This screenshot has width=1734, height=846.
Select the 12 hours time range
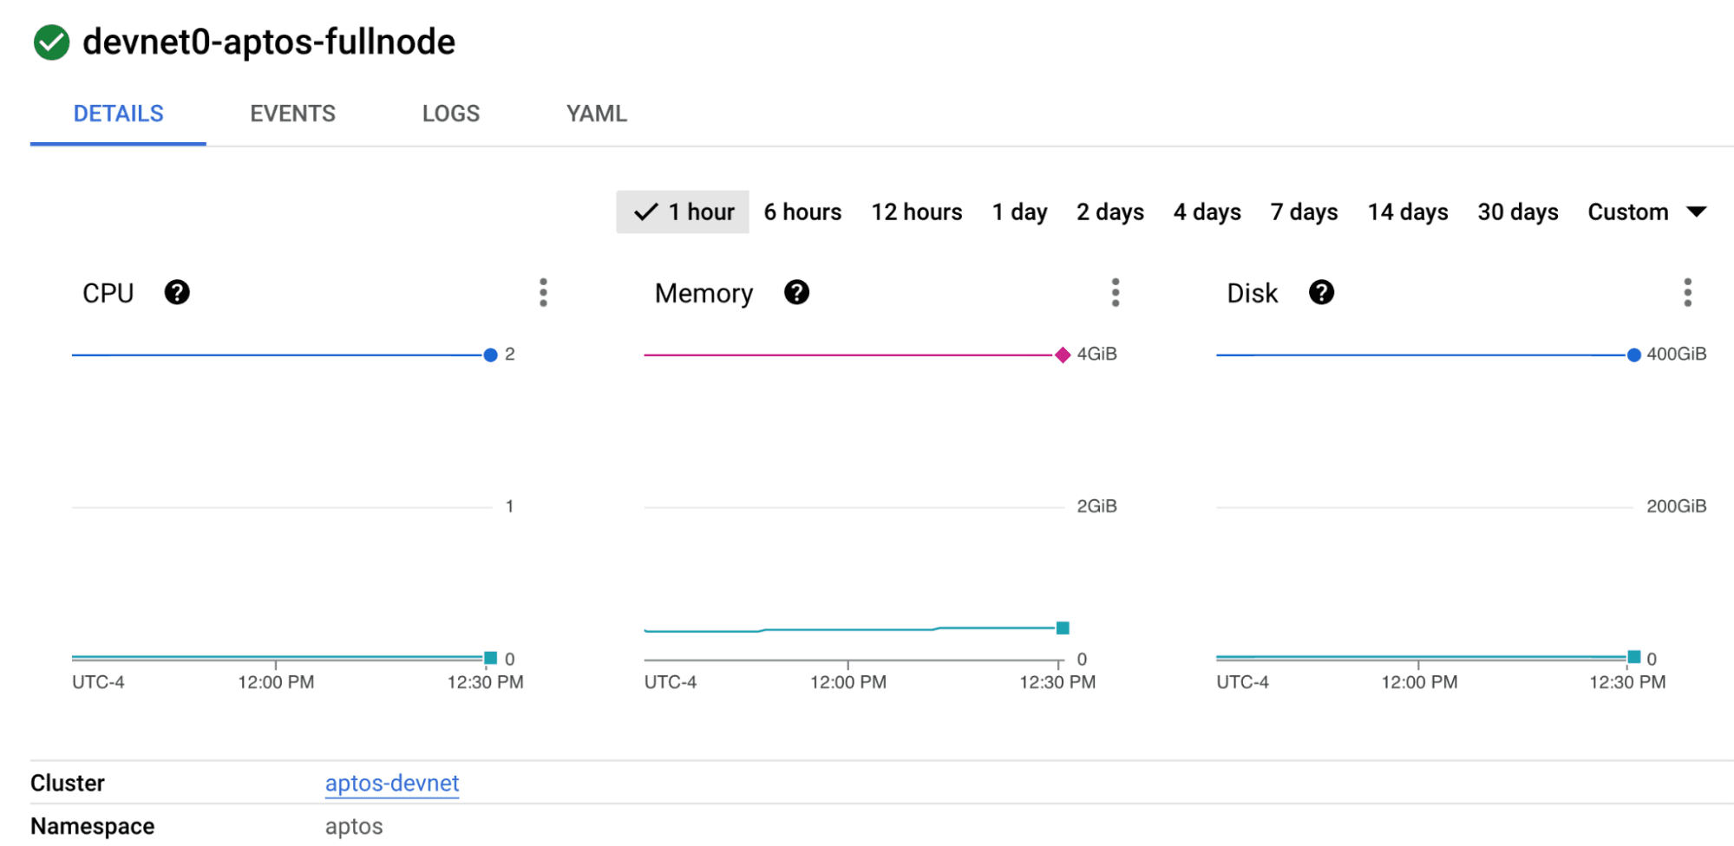(x=916, y=211)
